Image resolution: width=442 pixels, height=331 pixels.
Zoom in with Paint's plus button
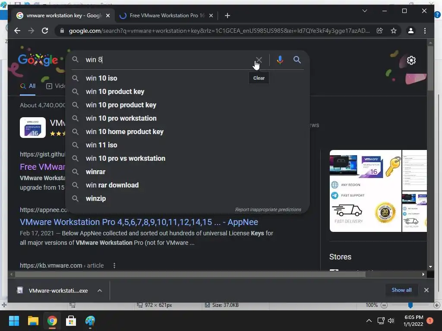(x=437, y=305)
